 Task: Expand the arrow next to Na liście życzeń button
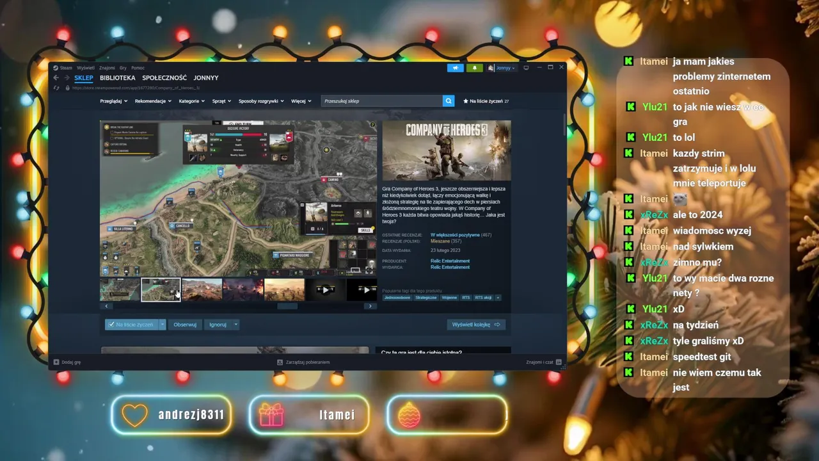(163, 325)
